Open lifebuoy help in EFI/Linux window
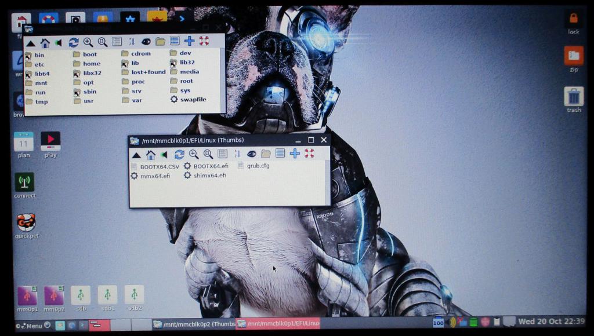 (x=309, y=153)
